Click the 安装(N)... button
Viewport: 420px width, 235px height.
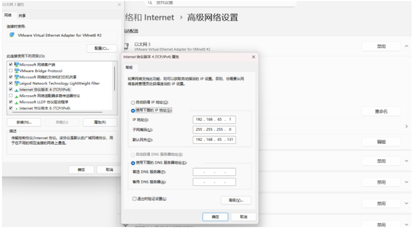click(x=24, y=122)
